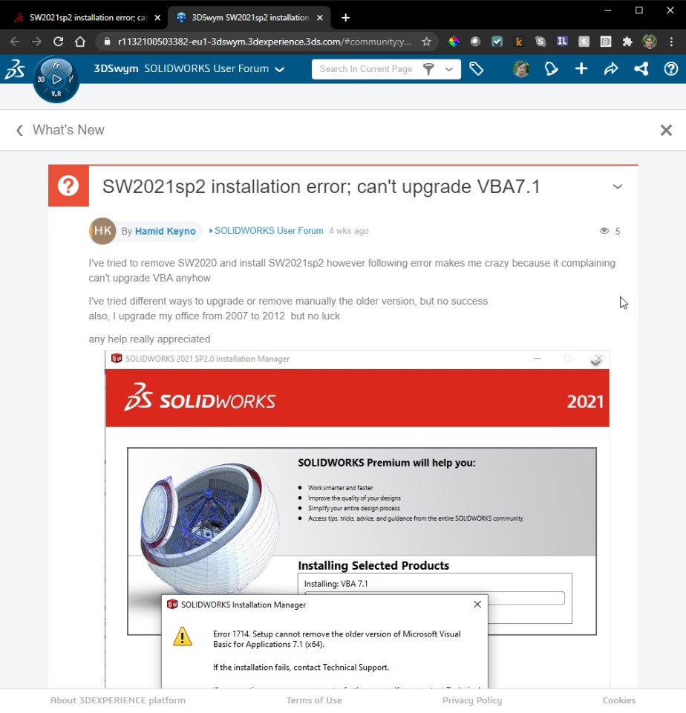This screenshot has width=686, height=713.
Task: Click the search filter funnel icon
Action: 428,69
